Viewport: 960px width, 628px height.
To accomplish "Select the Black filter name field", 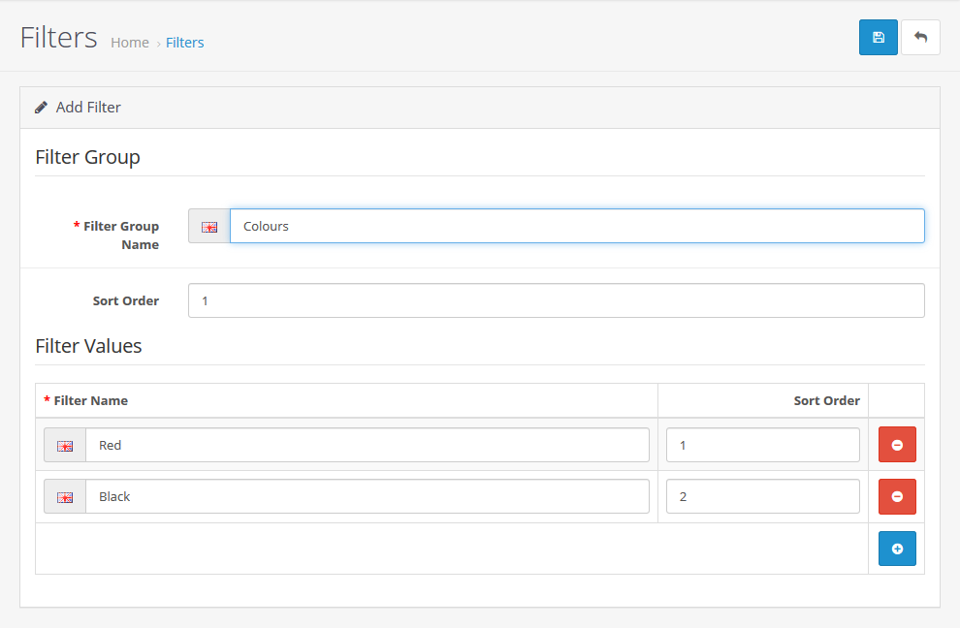I will (367, 496).
